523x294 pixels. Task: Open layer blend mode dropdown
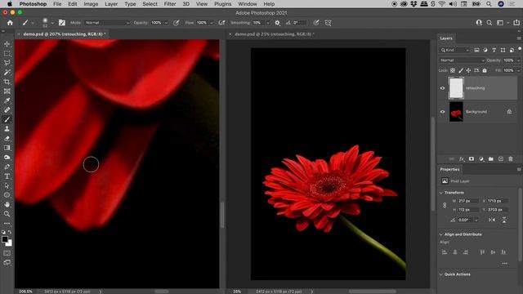coord(462,60)
